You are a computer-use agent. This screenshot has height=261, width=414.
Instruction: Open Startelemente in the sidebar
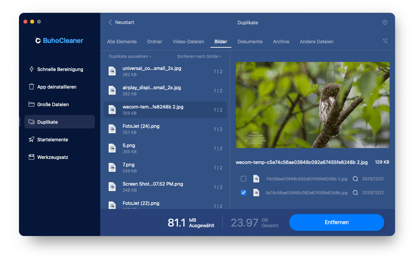click(x=60, y=140)
